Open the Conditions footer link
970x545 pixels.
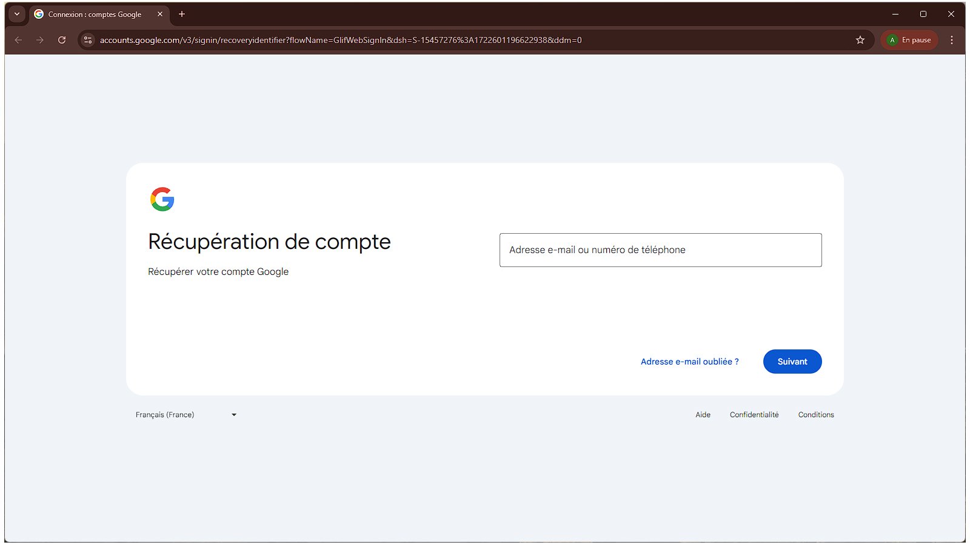[815, 415]
